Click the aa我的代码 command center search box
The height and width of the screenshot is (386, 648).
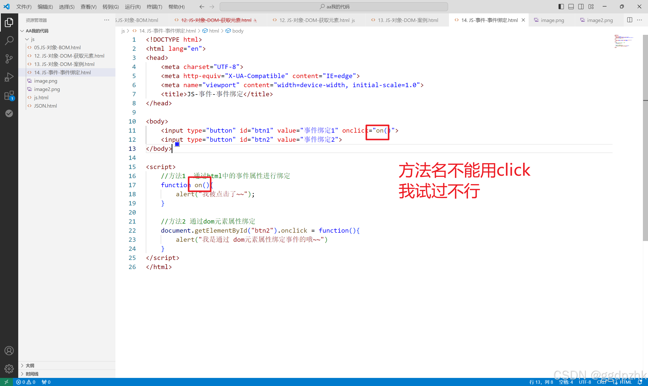point(334,7)
